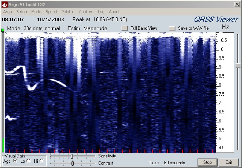This screenshot has height=168, width=242.
Task: Click the 08:07:07 time readout
Action: (x=13, y=20)
